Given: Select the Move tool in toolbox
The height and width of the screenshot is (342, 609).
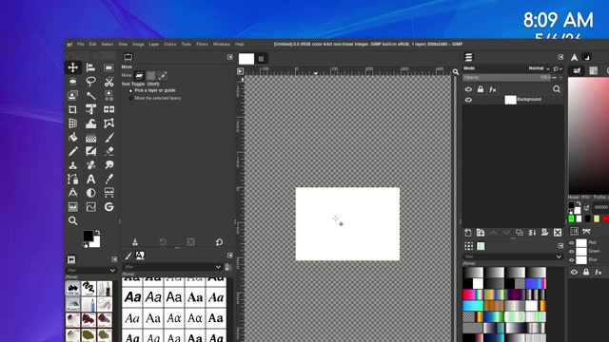Looking at the screenshot, I should pyautogui.click(x=72, y=67).
